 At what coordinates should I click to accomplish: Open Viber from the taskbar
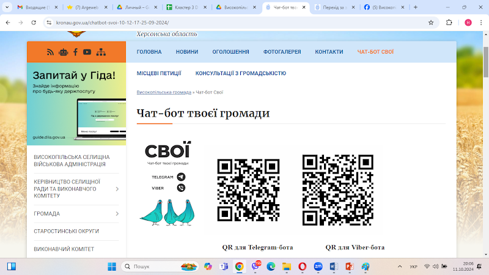pos(256,266)
